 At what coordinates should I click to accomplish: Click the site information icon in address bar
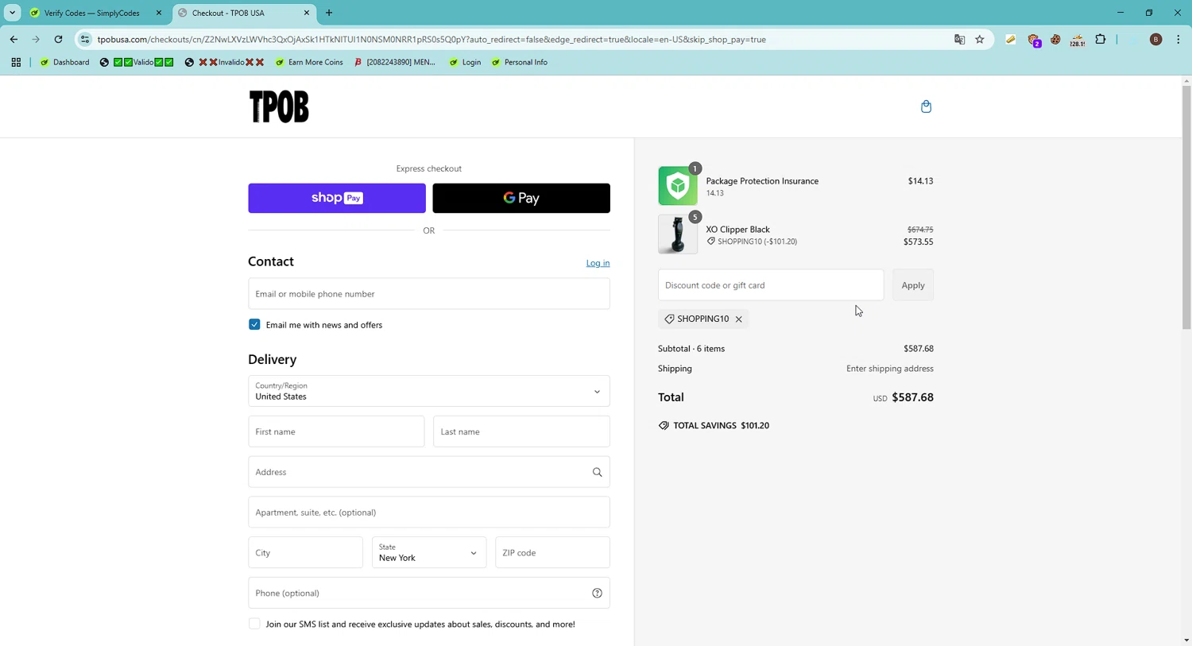[85, 39]
